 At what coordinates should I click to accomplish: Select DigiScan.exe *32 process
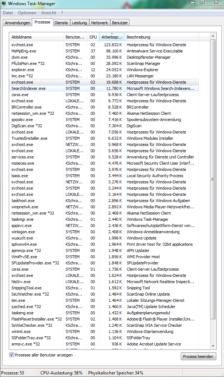(x=104, y=126)
